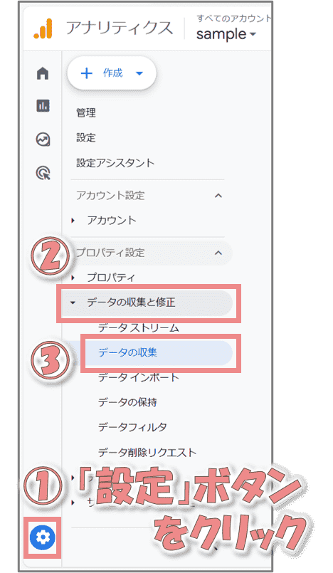Viewport: 333px width, 573px height.
Task: Collapse the アカウント設定 section chevron
Action: [218, 196]
